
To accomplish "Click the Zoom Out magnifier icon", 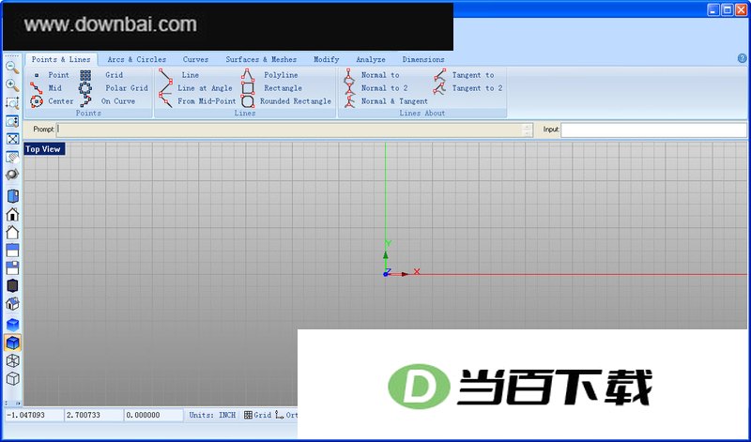I will pyautogui.click(x=12, y=68).
